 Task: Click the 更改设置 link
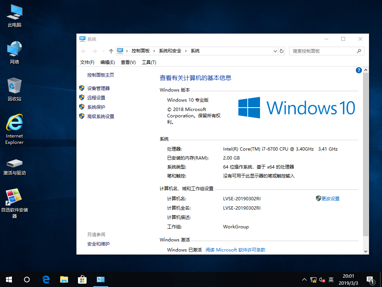click(330, 198)
